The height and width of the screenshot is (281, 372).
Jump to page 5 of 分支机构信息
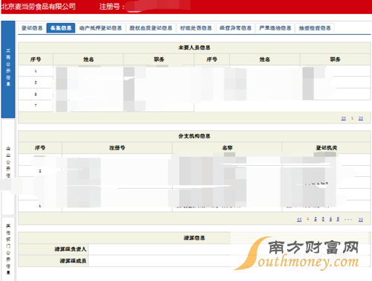click(x=338, y=219)
